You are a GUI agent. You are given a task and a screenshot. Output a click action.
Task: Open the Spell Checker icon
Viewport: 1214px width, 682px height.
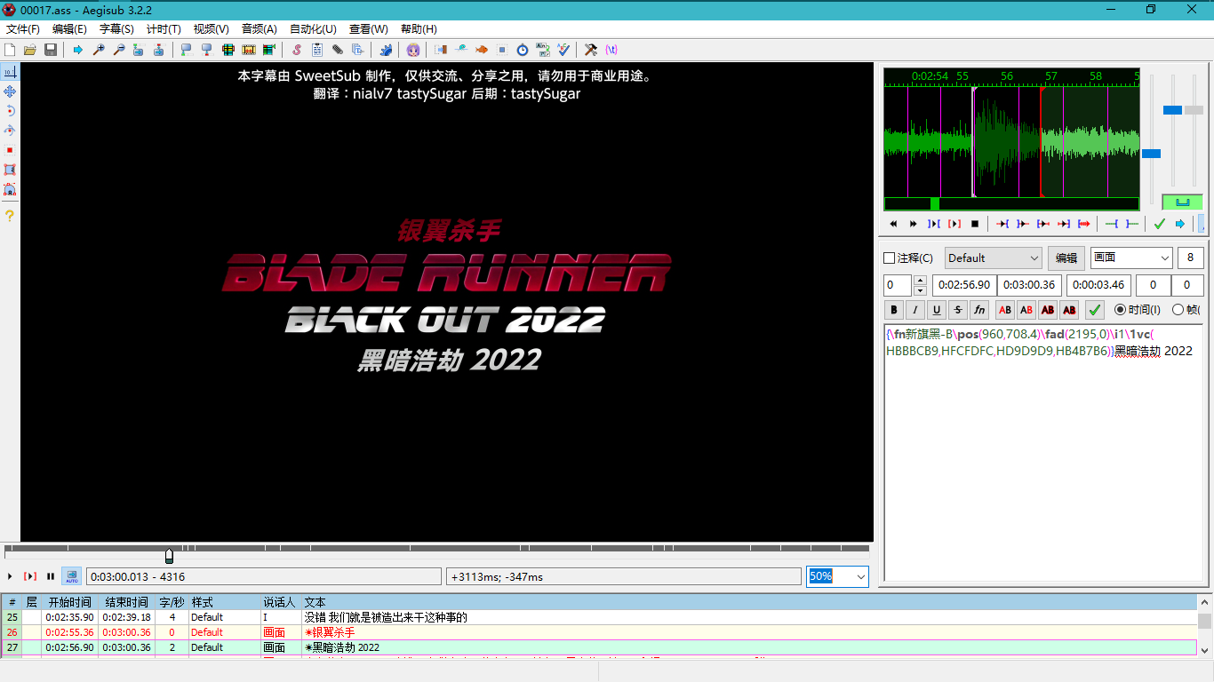pos(563,50)
